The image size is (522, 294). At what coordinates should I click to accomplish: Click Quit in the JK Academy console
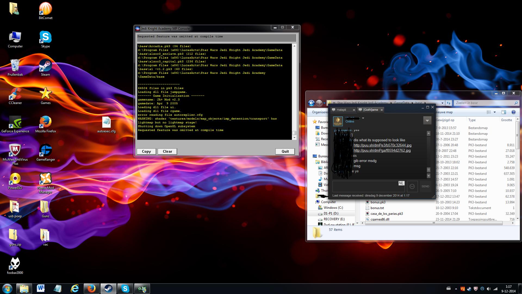(x=285, y=151)
